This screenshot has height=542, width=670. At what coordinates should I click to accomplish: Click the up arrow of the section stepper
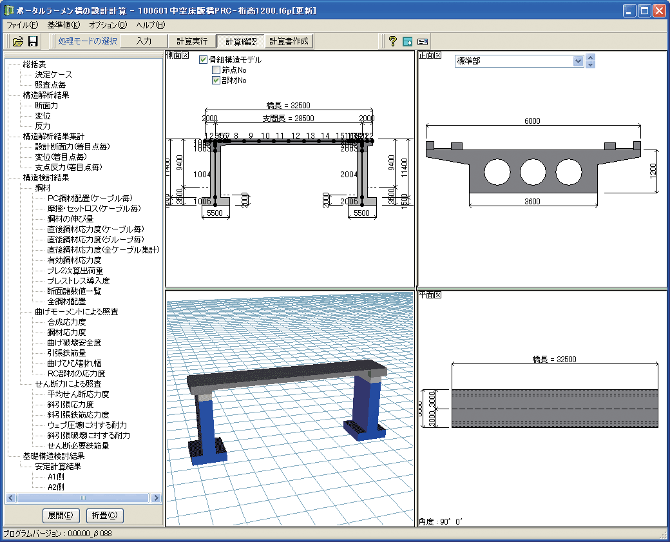click(x=590, y=57)
